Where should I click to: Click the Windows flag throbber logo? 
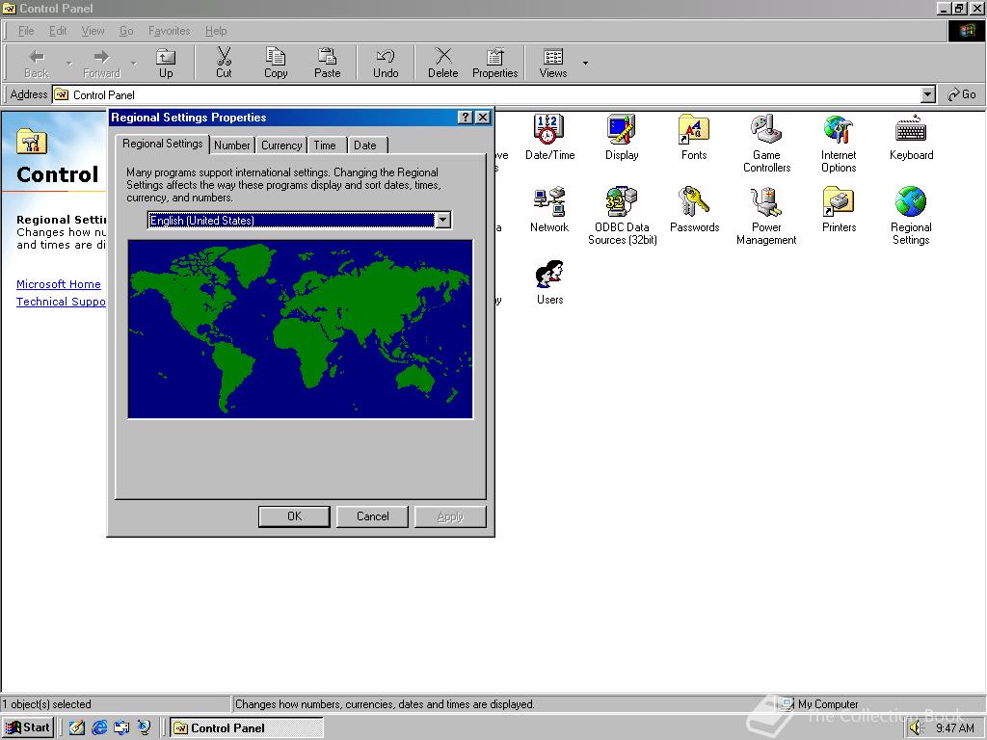coord(966,31)
